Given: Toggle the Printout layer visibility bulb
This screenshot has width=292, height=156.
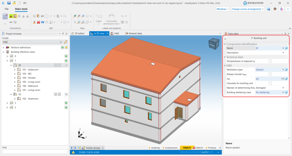Looking at the screenshot, I should coord(207,148).
